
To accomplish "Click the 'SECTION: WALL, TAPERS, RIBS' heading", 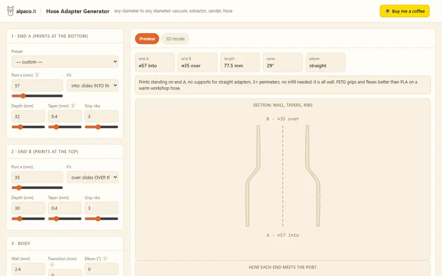I will click(x=283, y=105).
